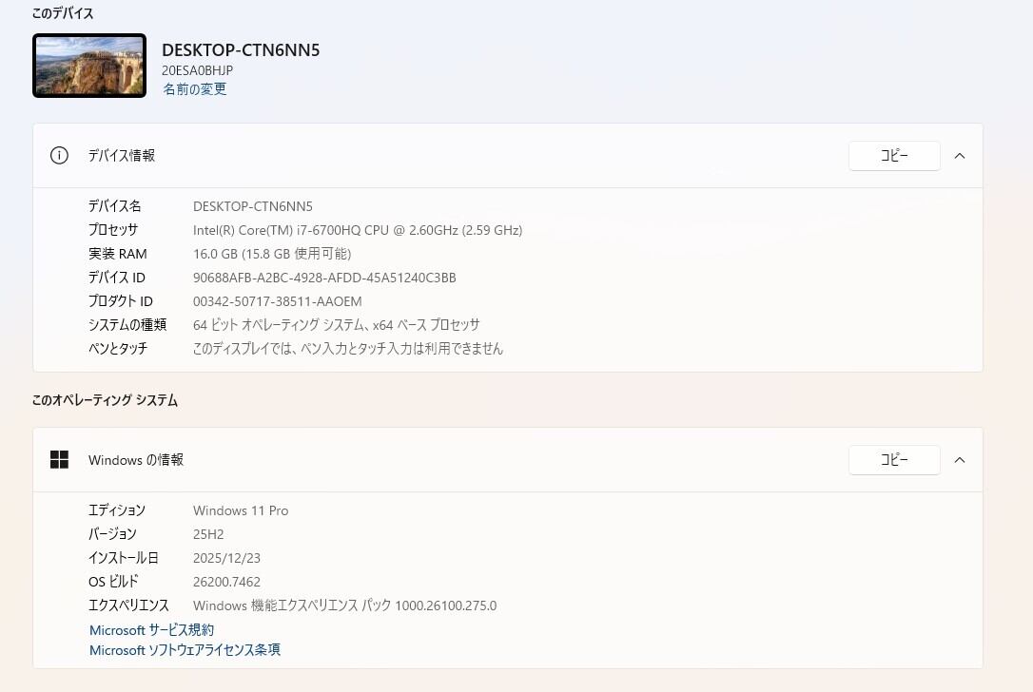Collapse the Windows の情報 section chevron
Screen dimensions: 1033x692
pyautogui.click(x=960, y=460)
